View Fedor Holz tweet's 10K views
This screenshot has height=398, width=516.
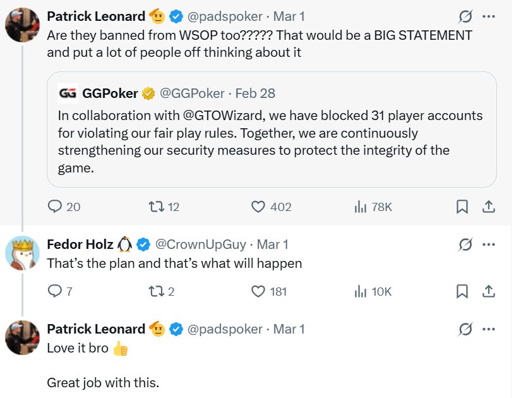[361, 291]
